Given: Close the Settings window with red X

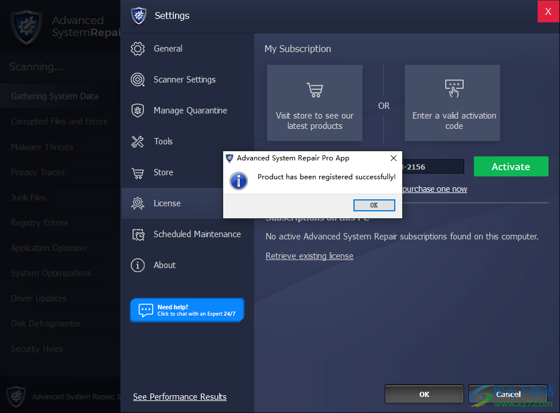Looking at the screenshot, I should tap(548, 11).
